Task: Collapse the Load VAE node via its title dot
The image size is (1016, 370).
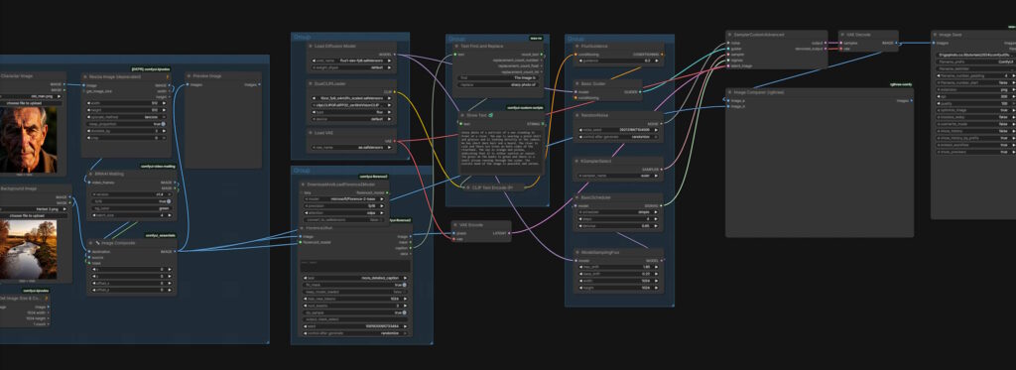Action: point(310,132)
